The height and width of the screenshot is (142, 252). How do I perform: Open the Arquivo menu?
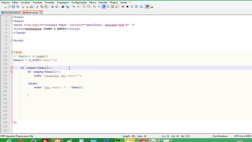pos(6,2)
